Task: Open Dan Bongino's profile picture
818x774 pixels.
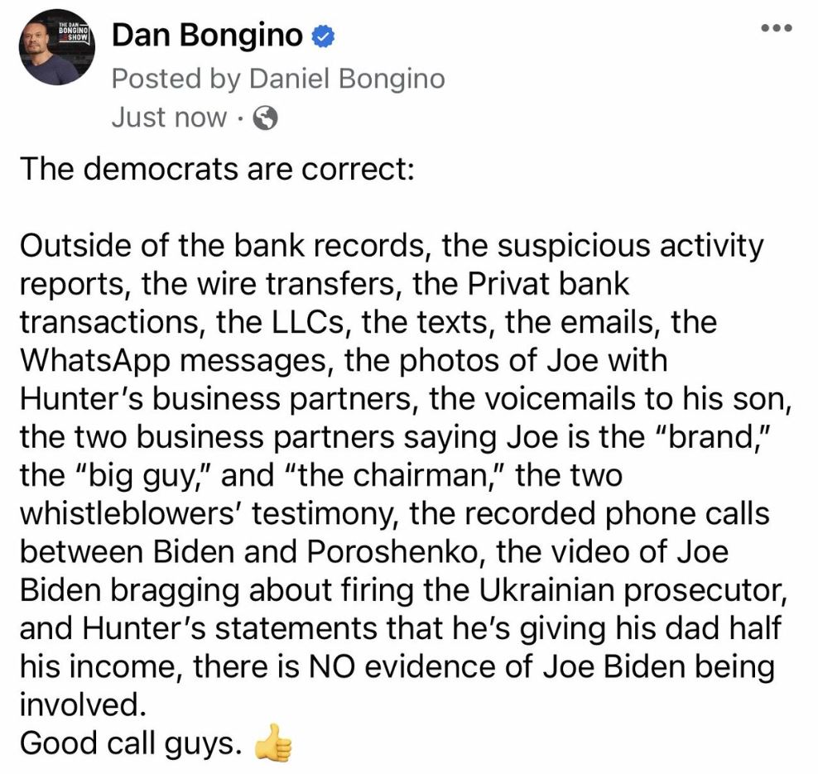Action: [x=57, y=47]
